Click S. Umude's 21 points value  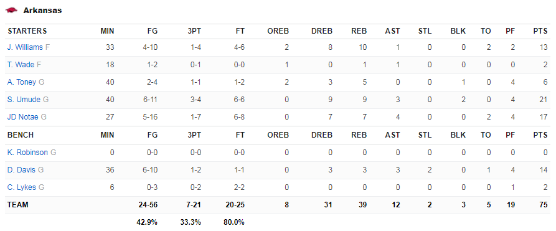pos(544,100)
